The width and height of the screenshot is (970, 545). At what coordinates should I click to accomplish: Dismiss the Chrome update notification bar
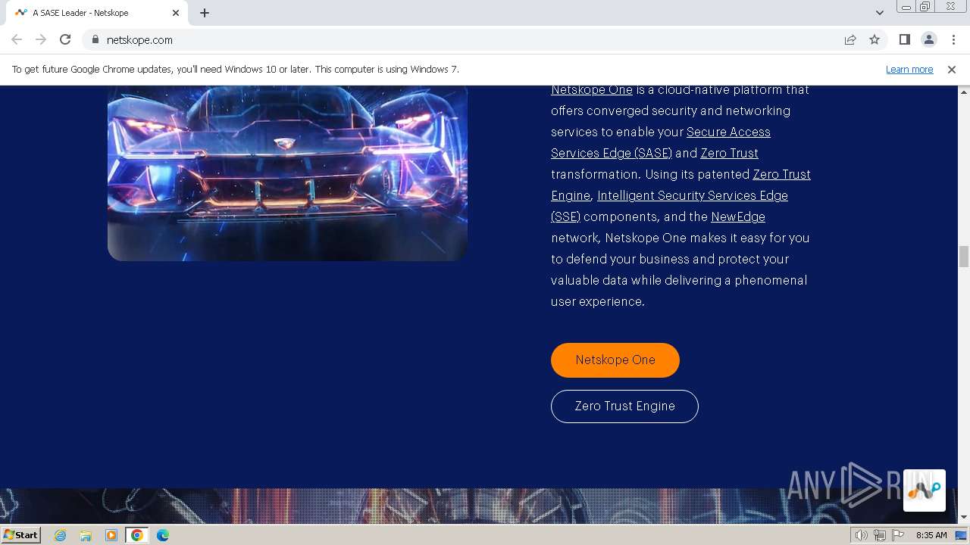point(952,69)
